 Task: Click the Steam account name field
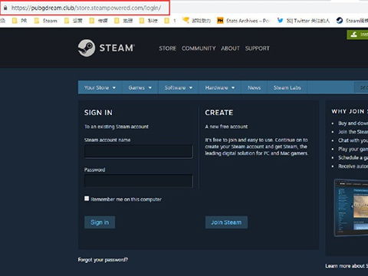click(139, 152)
